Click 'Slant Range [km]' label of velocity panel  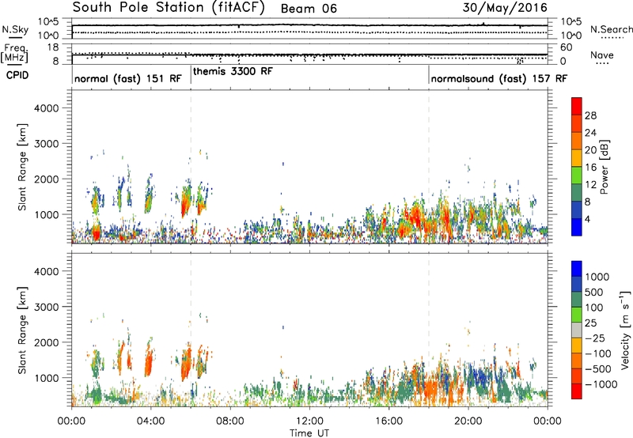point(22,330)
